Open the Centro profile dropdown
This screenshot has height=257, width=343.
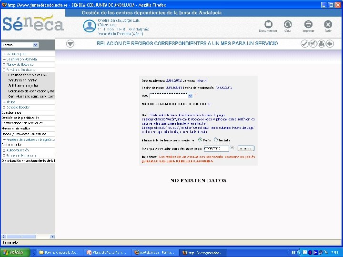pos(20,45)
